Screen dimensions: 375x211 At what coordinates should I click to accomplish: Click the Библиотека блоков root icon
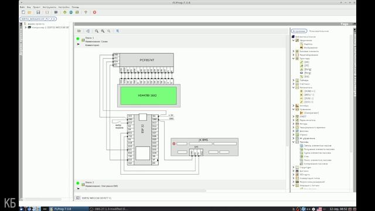pos(293,36)
